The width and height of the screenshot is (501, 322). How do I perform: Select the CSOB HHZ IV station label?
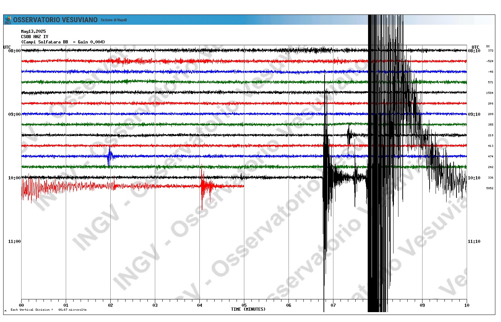tap(34, 37)
